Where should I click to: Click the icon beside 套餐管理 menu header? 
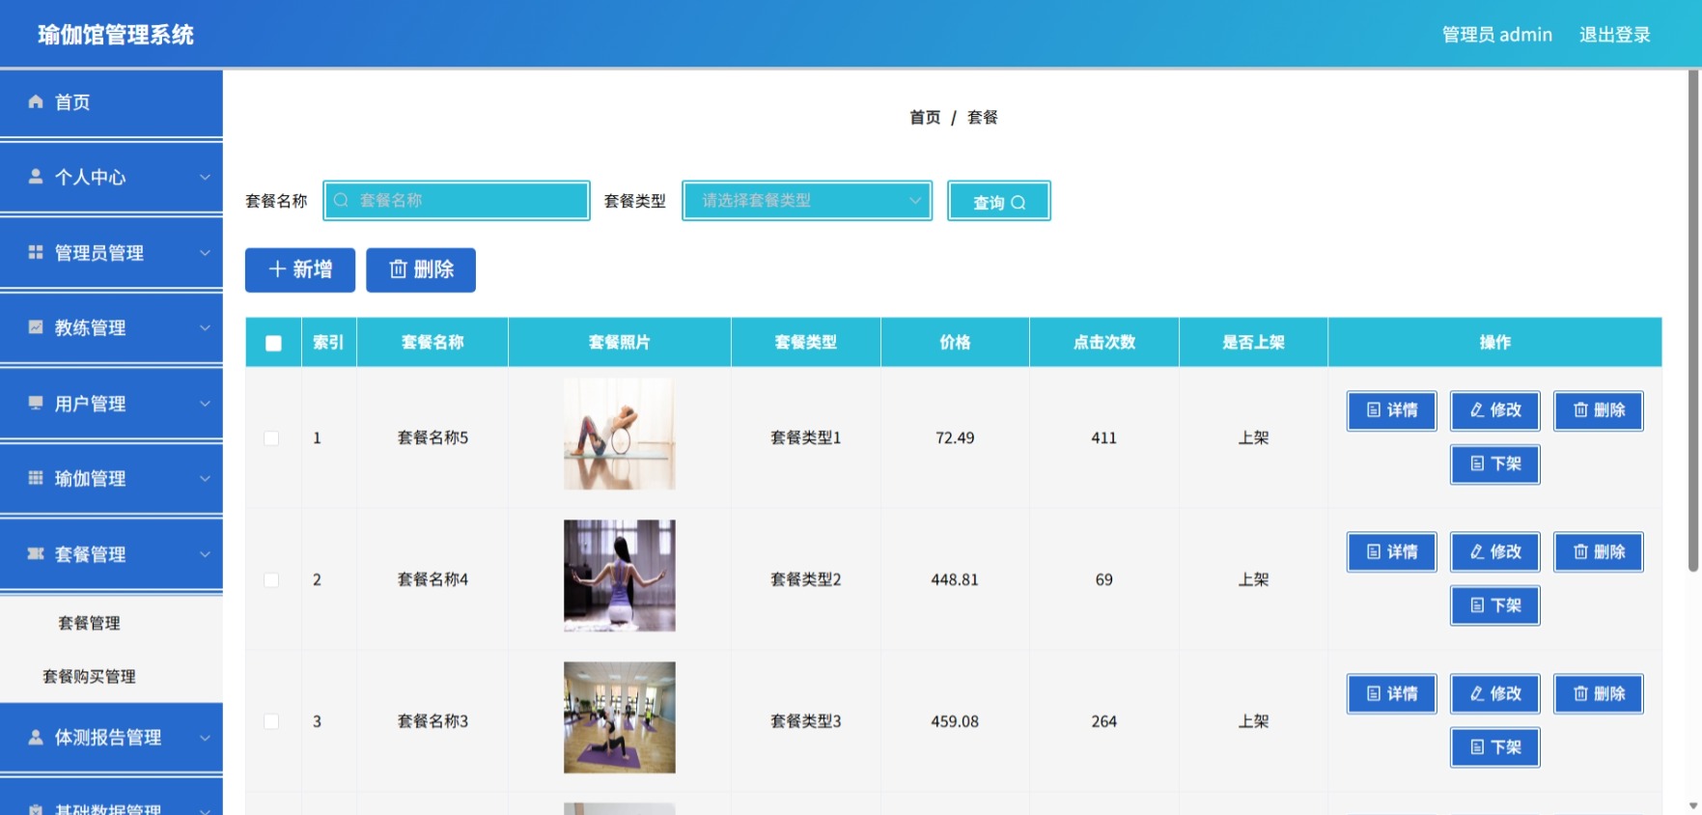36,553
